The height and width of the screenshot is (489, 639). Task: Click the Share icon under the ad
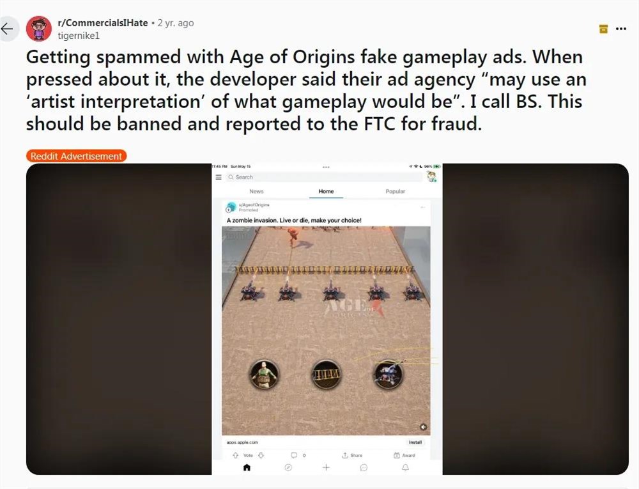[352, 455]
